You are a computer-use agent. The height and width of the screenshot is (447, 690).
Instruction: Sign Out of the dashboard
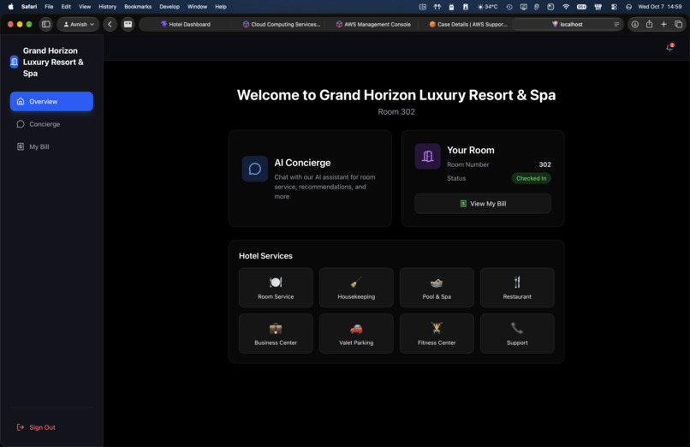[x=36, y=427]
